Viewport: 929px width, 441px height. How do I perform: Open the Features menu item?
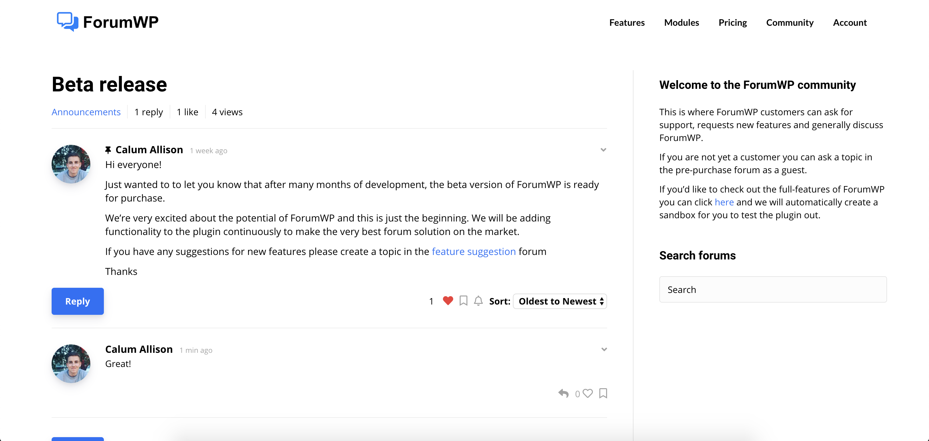[627, 22]
